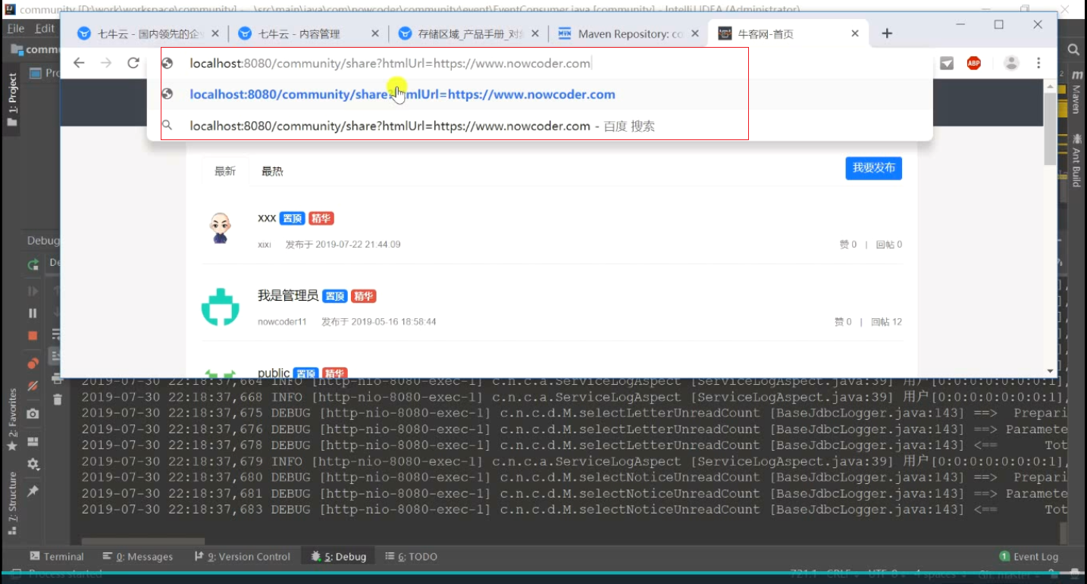Click the page scrollbar down arrow
This screenshot has height=584, width=1087.
point(1050,371)
